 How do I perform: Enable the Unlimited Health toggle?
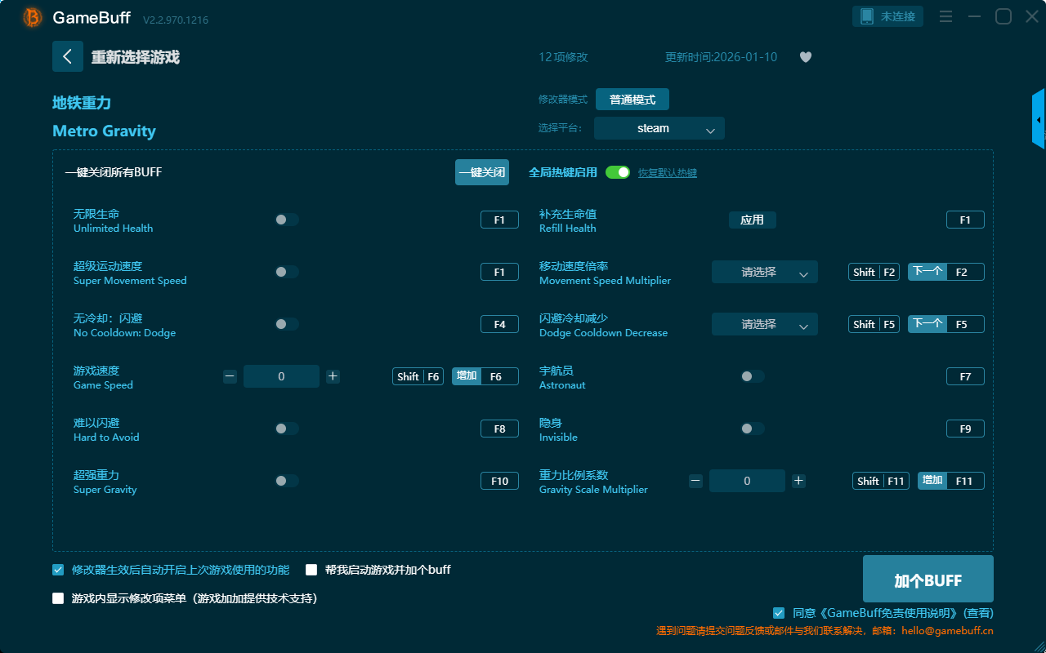click(x=286, y=220)
